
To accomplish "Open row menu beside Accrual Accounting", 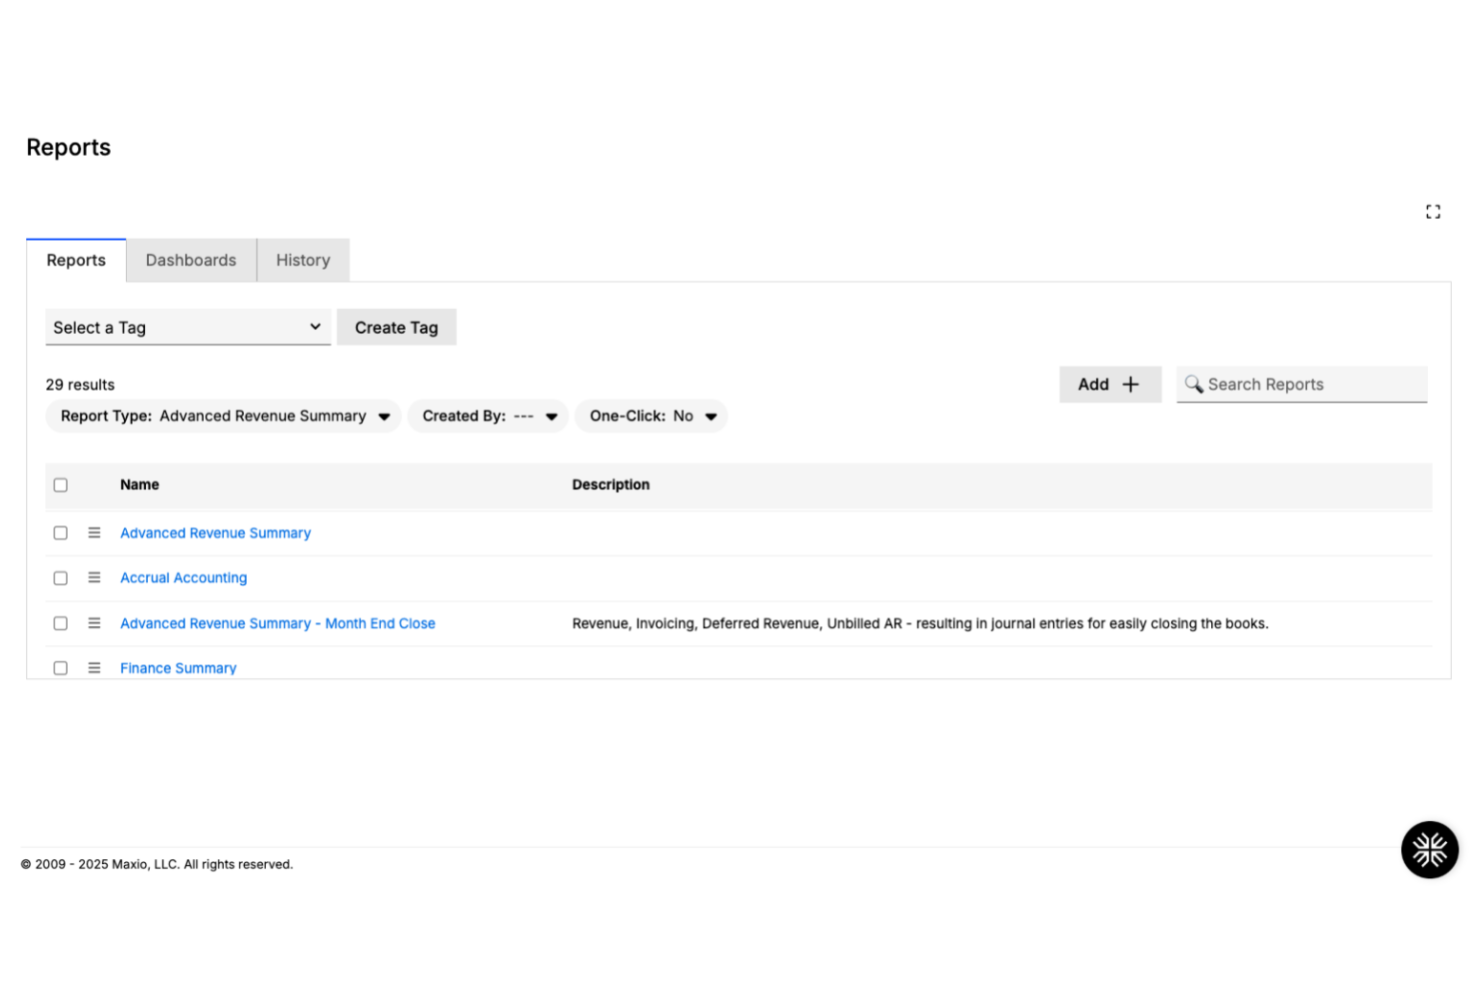I will (x=93, y=577).
